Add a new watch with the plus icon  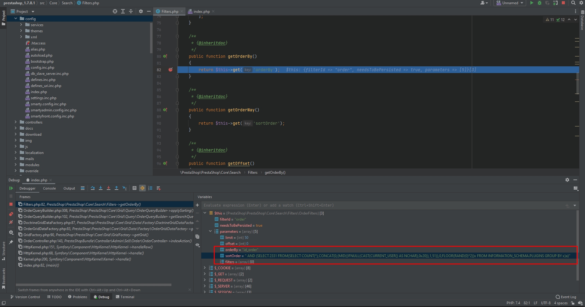pyautogui.click(x=197, y=205)
